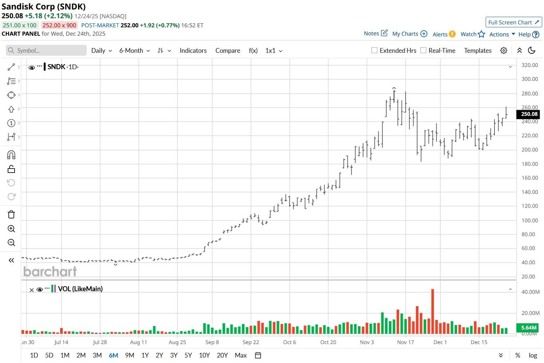Open the Daily frequency dropdown
The image size is (544, 363).
point(101,51)
